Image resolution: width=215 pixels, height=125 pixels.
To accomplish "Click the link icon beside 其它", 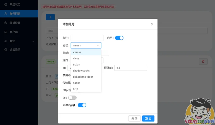I will [x=6, y=41].
